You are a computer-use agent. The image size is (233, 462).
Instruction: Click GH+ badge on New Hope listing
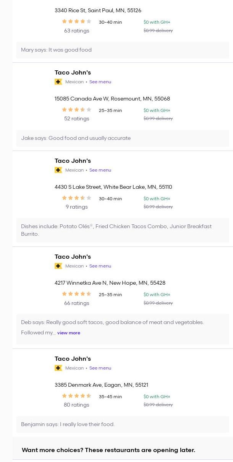point(58,266)
